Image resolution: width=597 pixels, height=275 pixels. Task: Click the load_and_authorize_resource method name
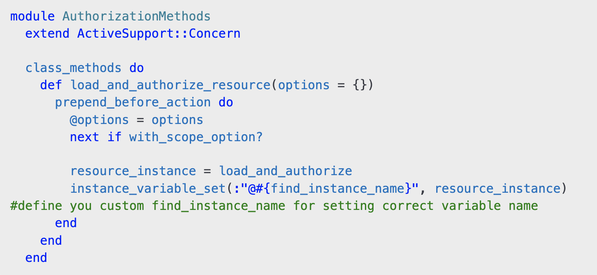[x=170, y=85]
